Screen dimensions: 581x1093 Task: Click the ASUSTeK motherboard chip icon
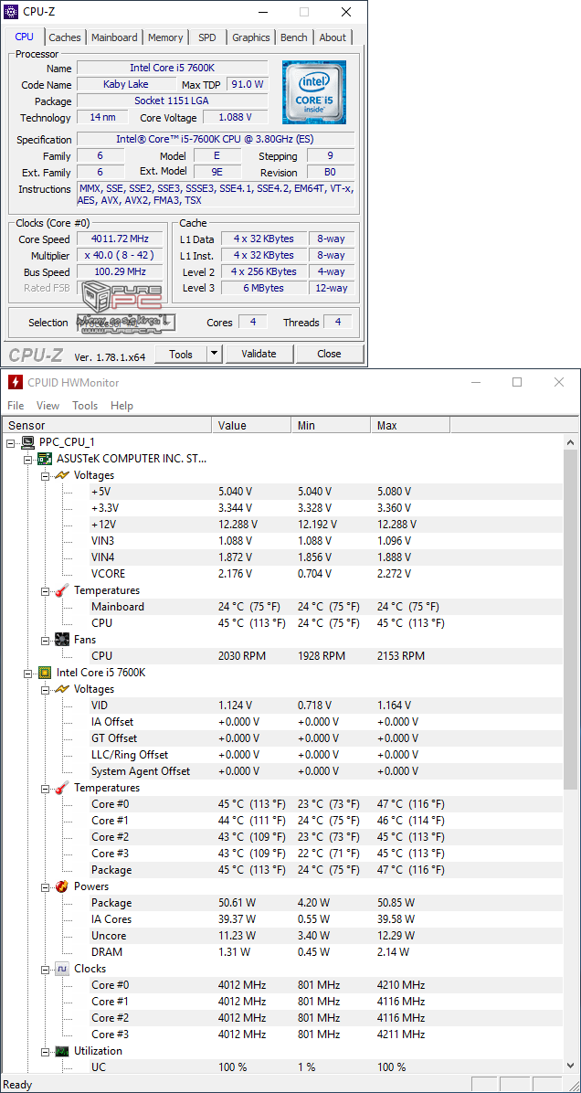click(45, 459)
